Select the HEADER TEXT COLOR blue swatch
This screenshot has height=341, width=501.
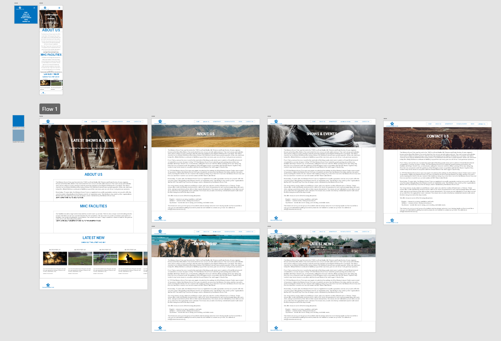[19, 121]
